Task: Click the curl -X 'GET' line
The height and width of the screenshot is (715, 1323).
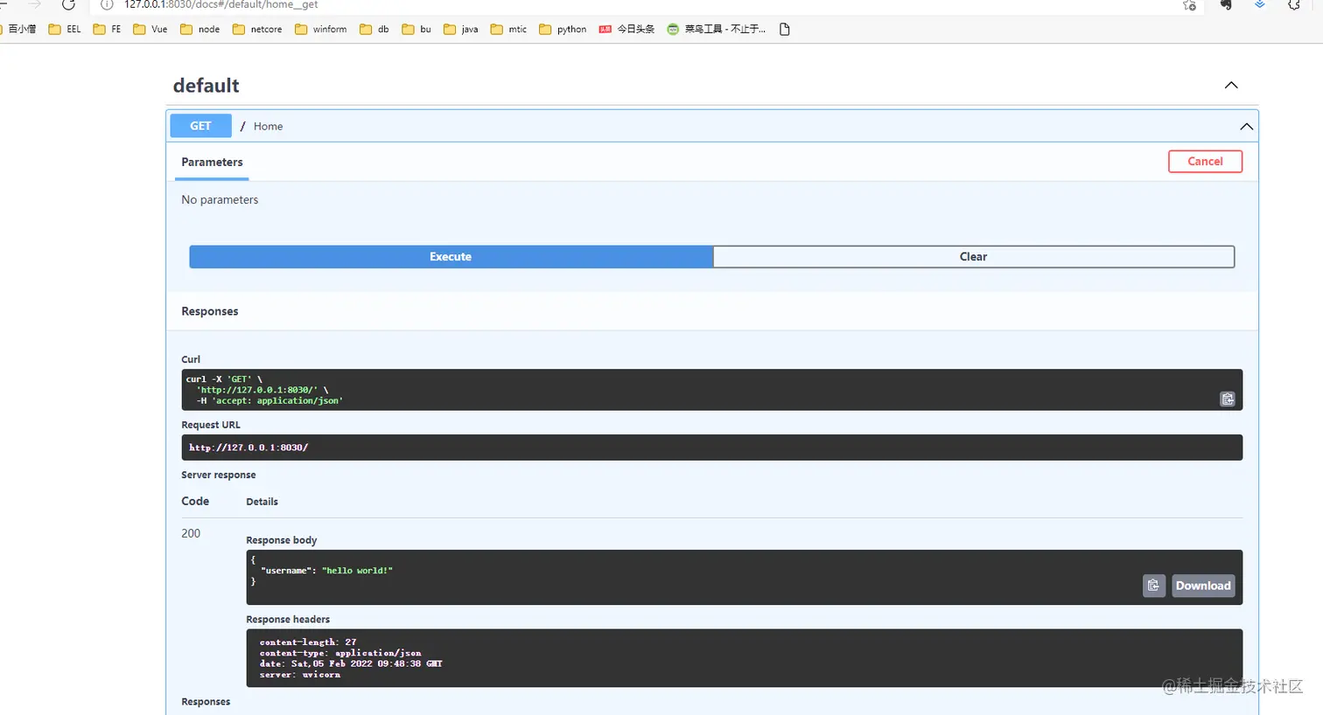Action: [224, 379]
